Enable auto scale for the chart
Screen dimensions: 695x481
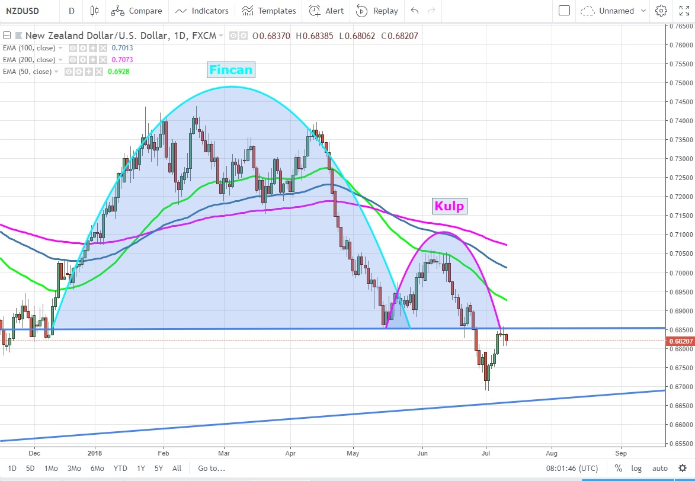659,468
